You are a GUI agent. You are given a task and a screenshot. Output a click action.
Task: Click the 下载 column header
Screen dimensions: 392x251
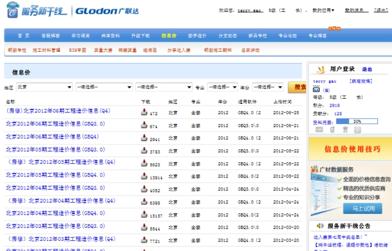point(146,102)
